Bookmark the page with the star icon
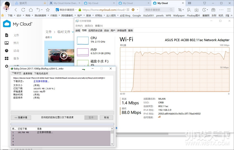The height and width of the screenshot is (150, 234). click(x=48, y=10)
